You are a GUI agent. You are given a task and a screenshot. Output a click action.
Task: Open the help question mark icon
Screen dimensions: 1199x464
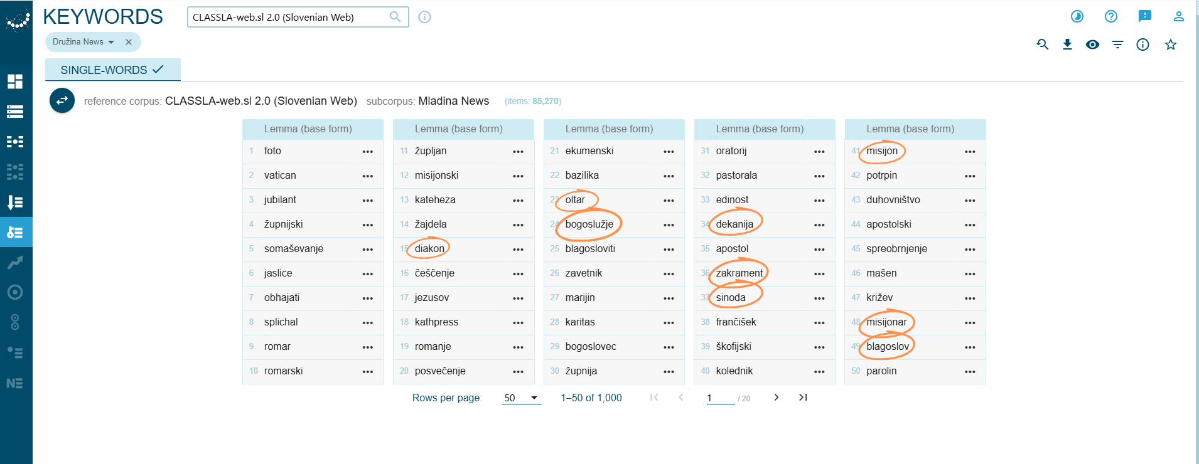pos(1111,16)
